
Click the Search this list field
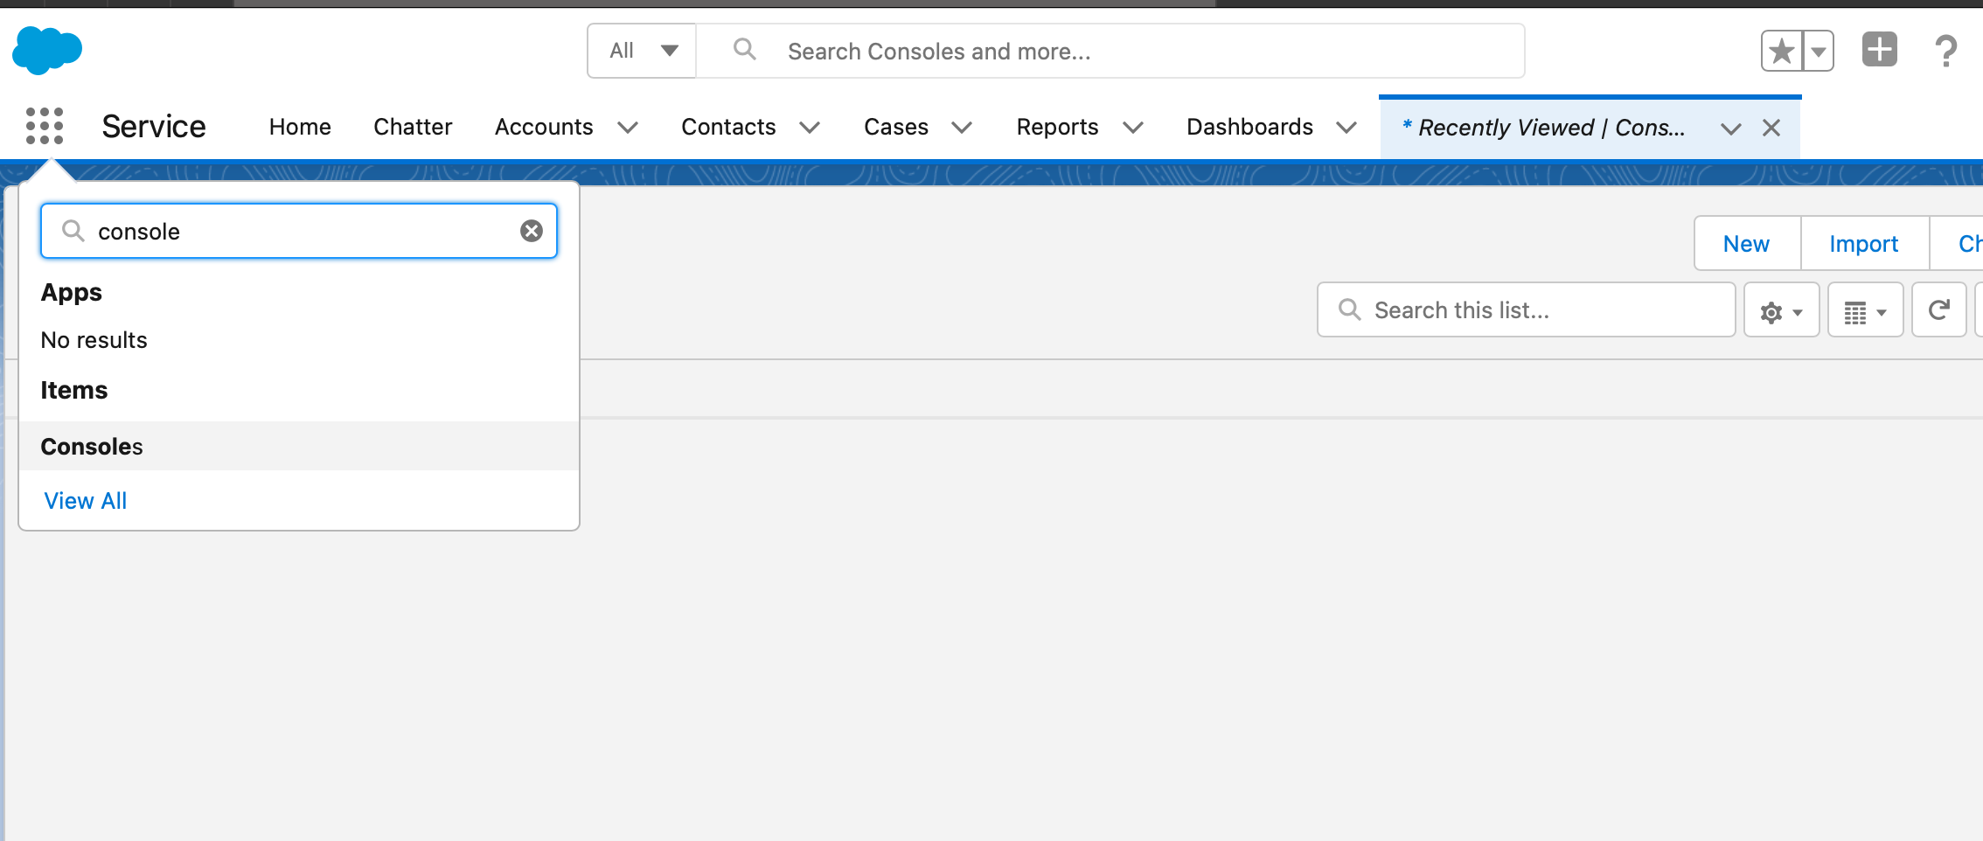tap(1539, 310)
